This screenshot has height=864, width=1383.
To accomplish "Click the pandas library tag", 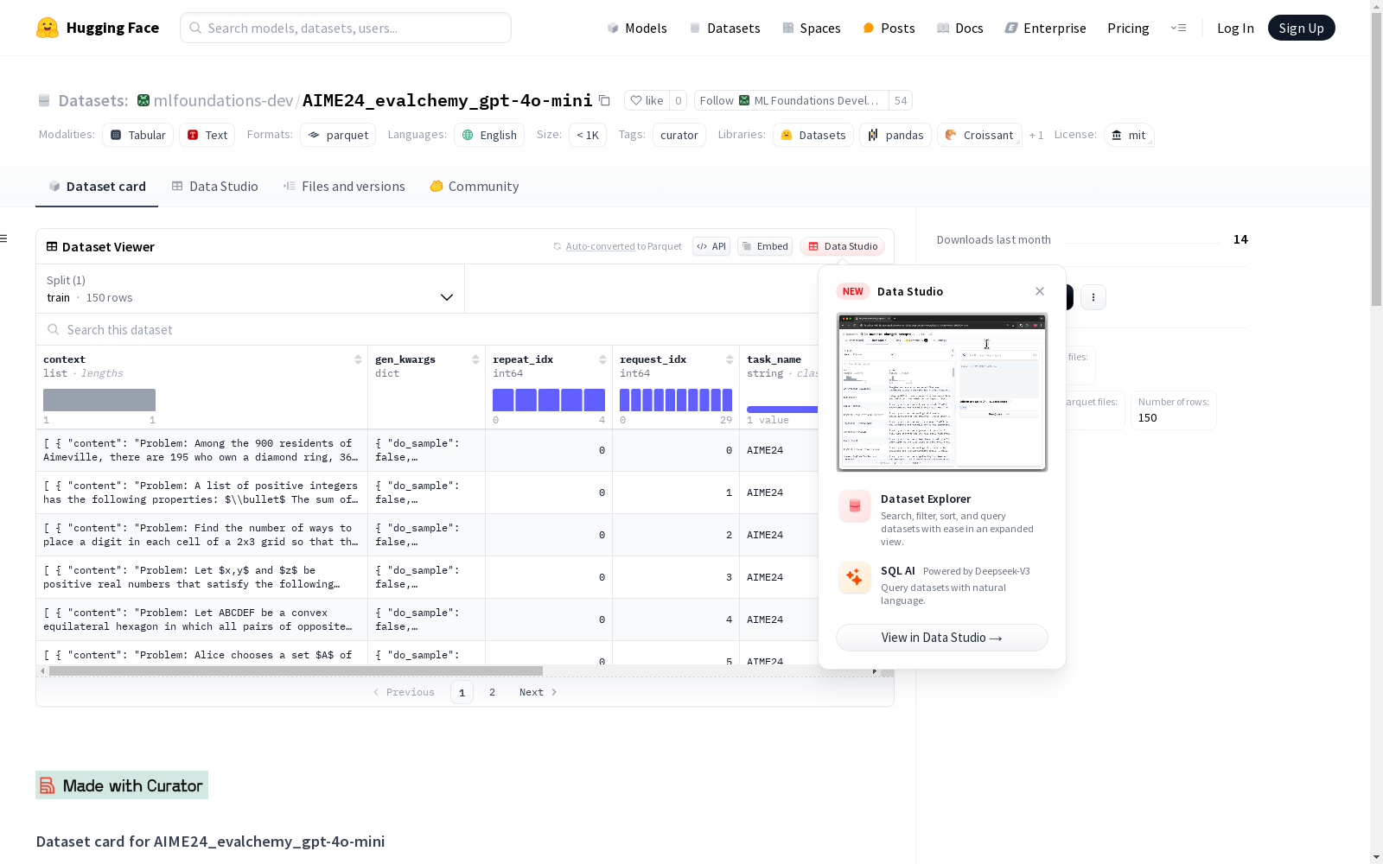I will [x=895, y=135].
